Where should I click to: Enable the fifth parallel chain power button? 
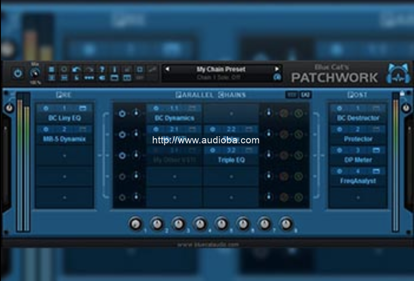(x=122, y=197)
